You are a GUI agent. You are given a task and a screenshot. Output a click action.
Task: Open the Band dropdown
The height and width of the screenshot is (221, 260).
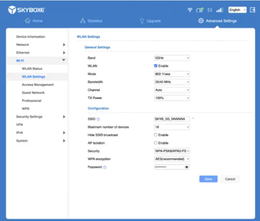[x=172, y=58]
